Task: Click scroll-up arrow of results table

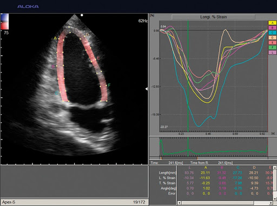Action: coord(275,168)
